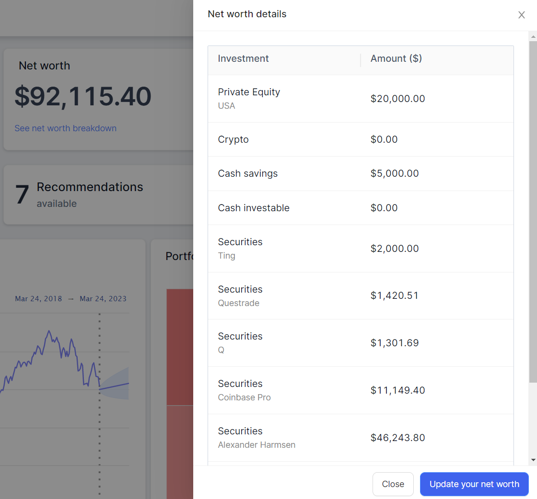Click the Update your net worth button
The height and width of the screenshot is (499, 537).
474,484
